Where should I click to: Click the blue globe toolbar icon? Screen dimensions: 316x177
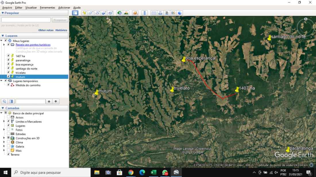[x=180, y=13]
